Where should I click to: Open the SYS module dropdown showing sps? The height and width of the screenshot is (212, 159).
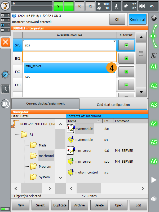pyautogui.click(x=70, y=45)
